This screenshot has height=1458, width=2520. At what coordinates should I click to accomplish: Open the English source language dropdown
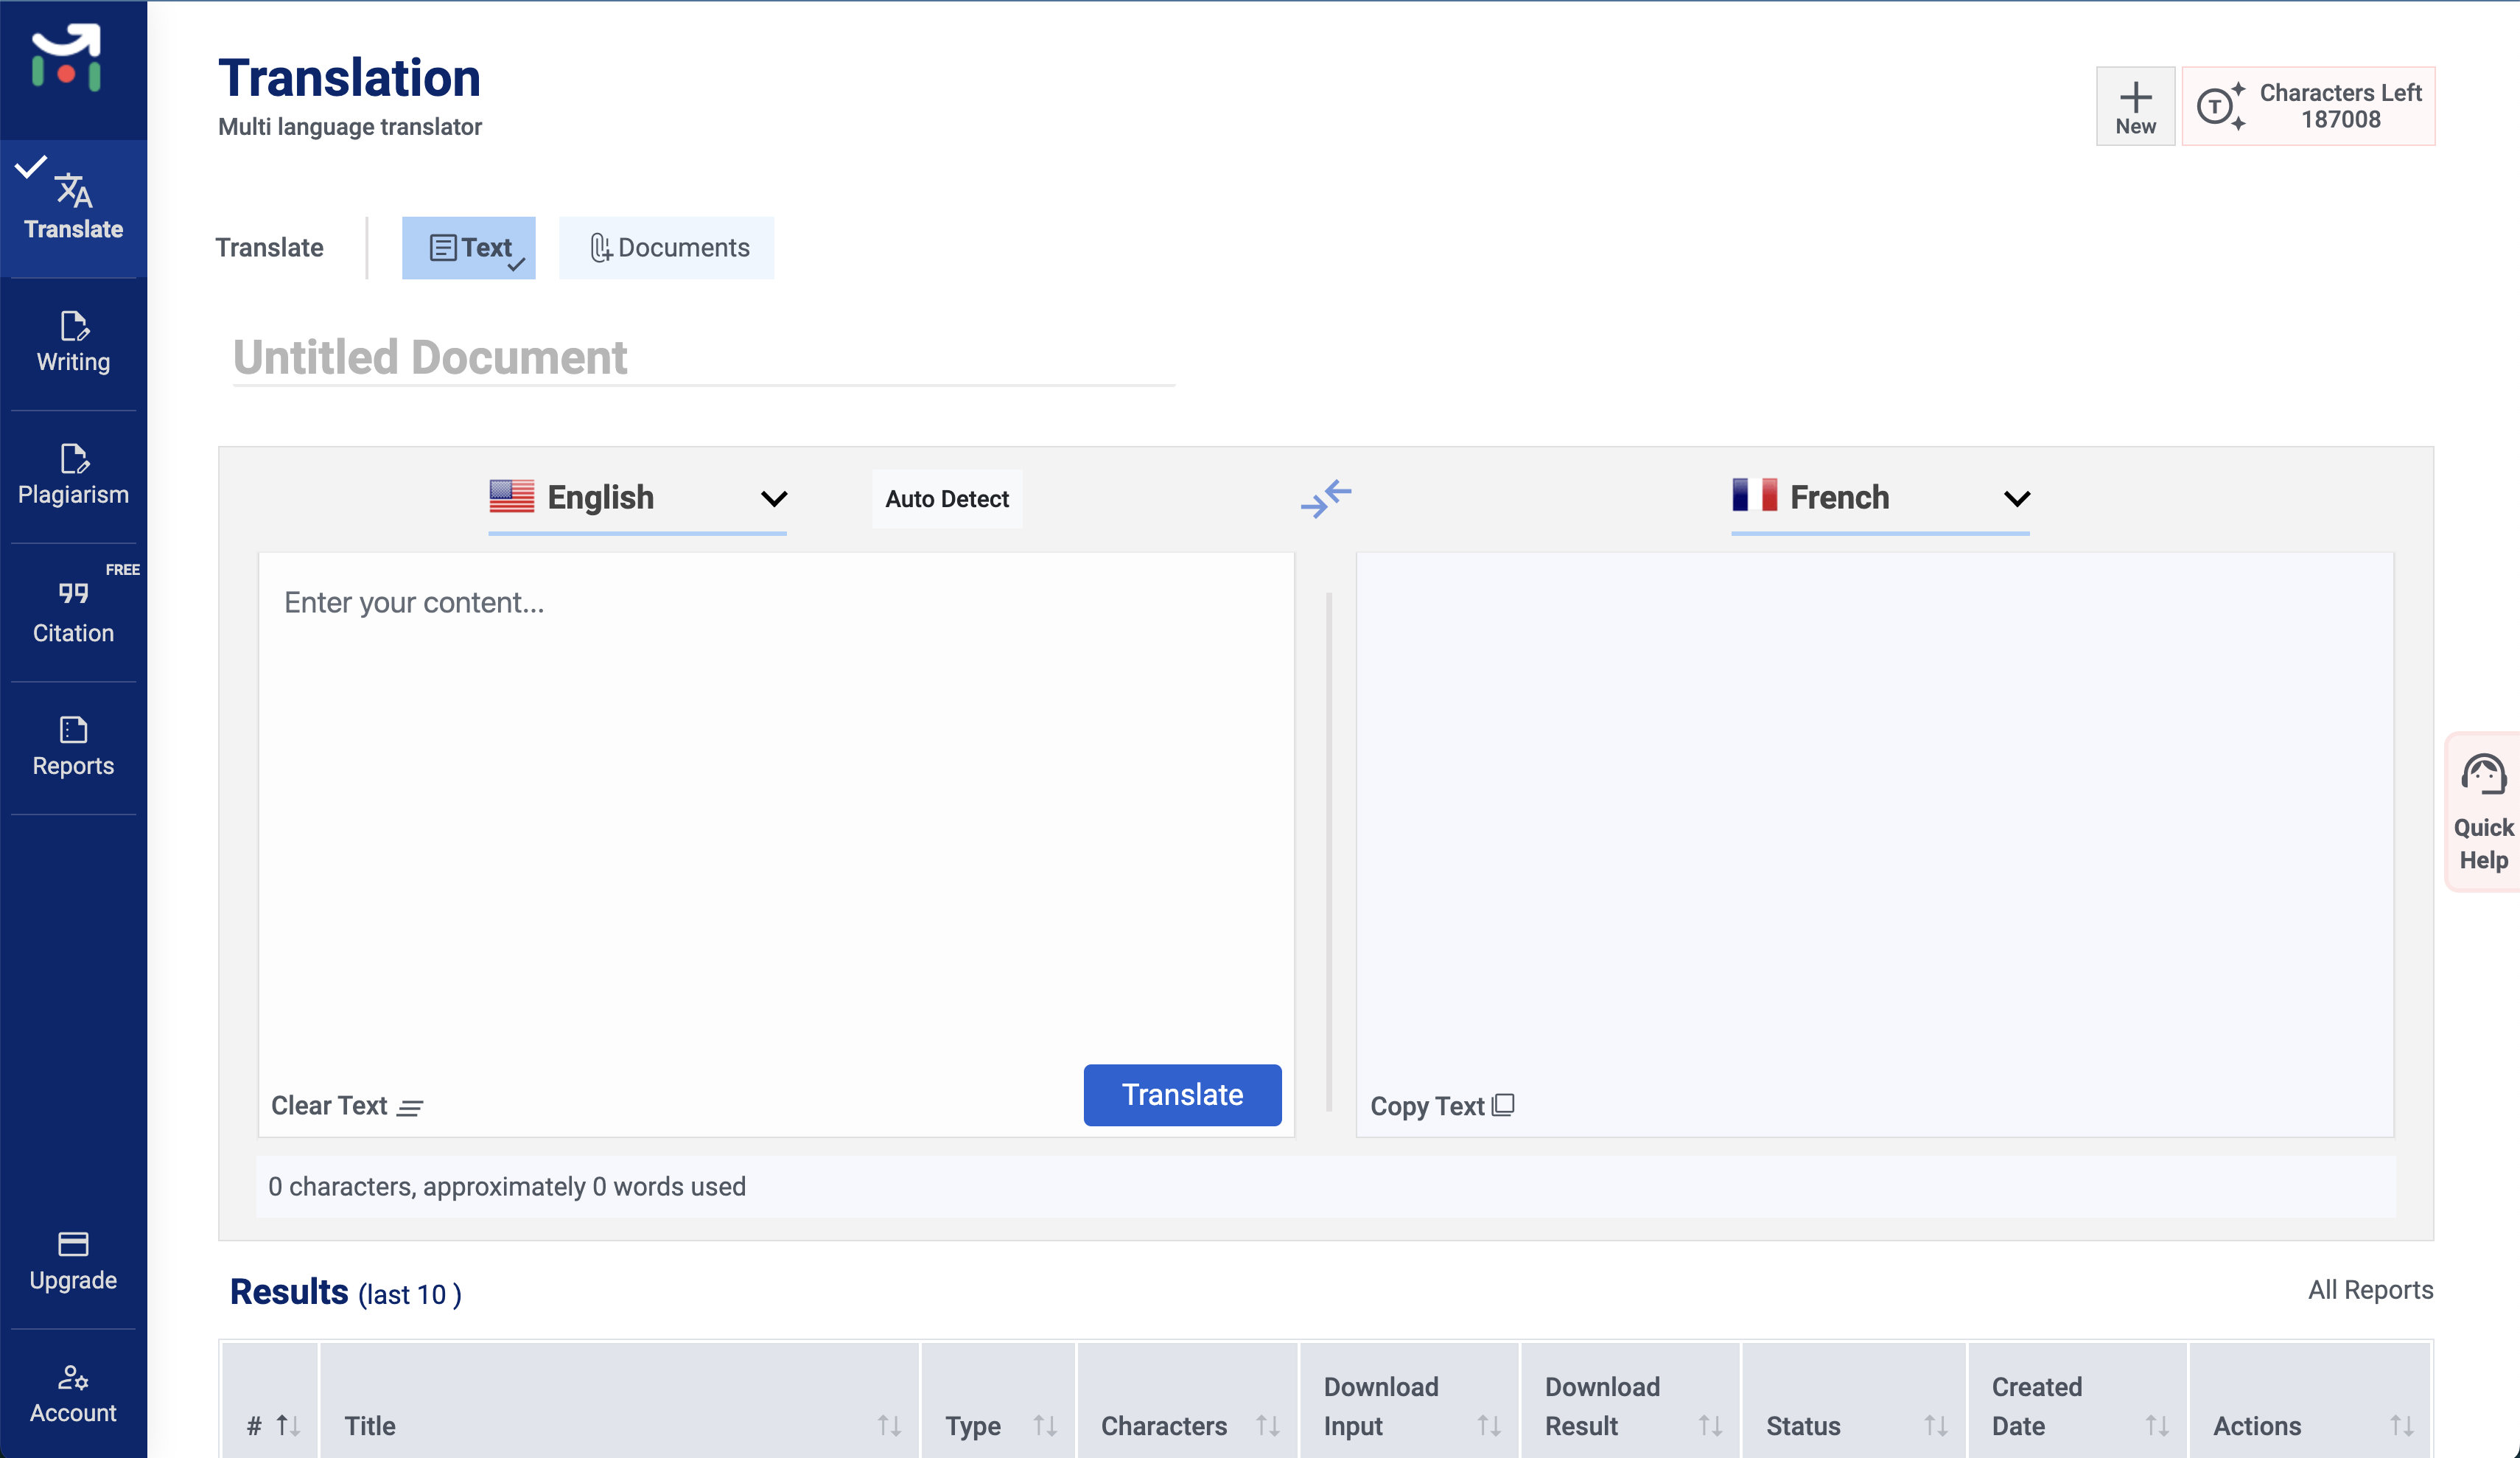[637, 498]
